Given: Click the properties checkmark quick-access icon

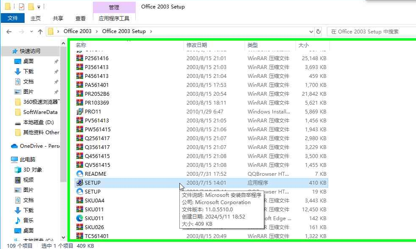Looking at the screenshot, I should [x=22, y=7].
